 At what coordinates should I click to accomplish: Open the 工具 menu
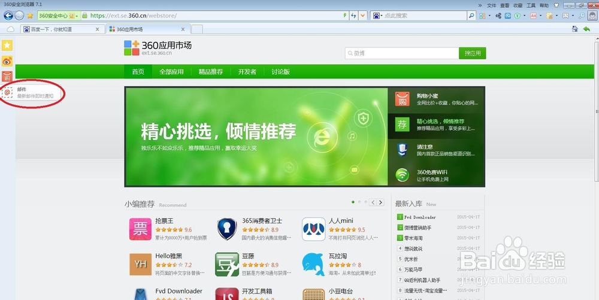coord(531,5)
